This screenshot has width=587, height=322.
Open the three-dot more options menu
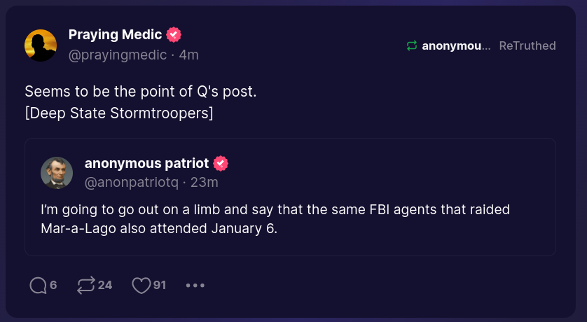(195, 286)
